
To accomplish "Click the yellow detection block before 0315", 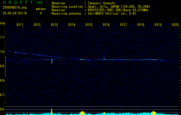I will coord(82,113).
